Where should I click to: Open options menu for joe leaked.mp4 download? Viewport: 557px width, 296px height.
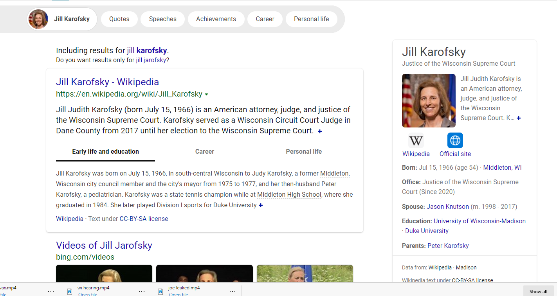233,292
